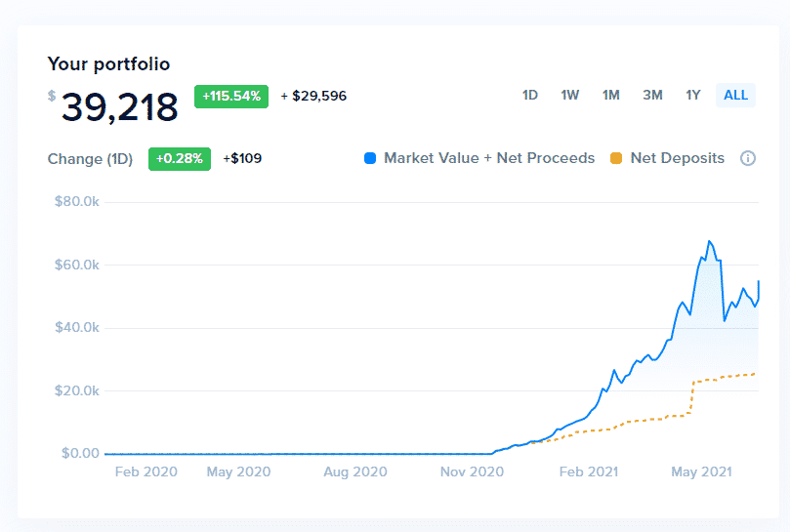The width and height of the screenshot is (790, 532).
Task: Select the ALL time range
Action: click(x=735, y=95)
